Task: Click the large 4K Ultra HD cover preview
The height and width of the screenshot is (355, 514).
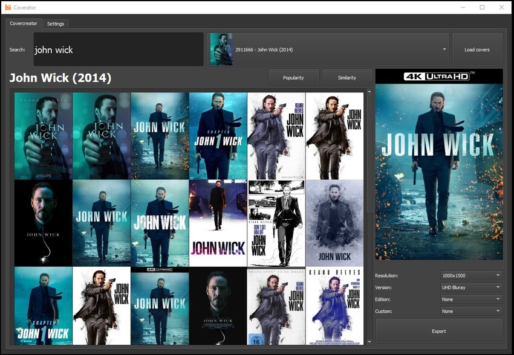Action: click(x=439, y=164)
